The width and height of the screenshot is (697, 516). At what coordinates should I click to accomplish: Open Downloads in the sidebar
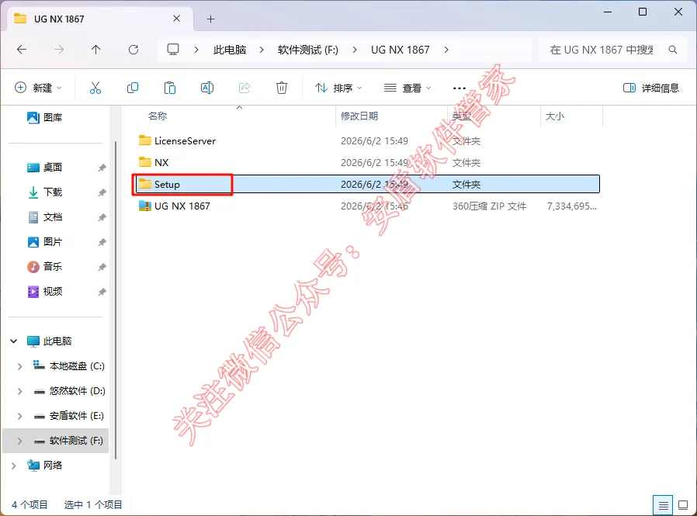[44, 192]
